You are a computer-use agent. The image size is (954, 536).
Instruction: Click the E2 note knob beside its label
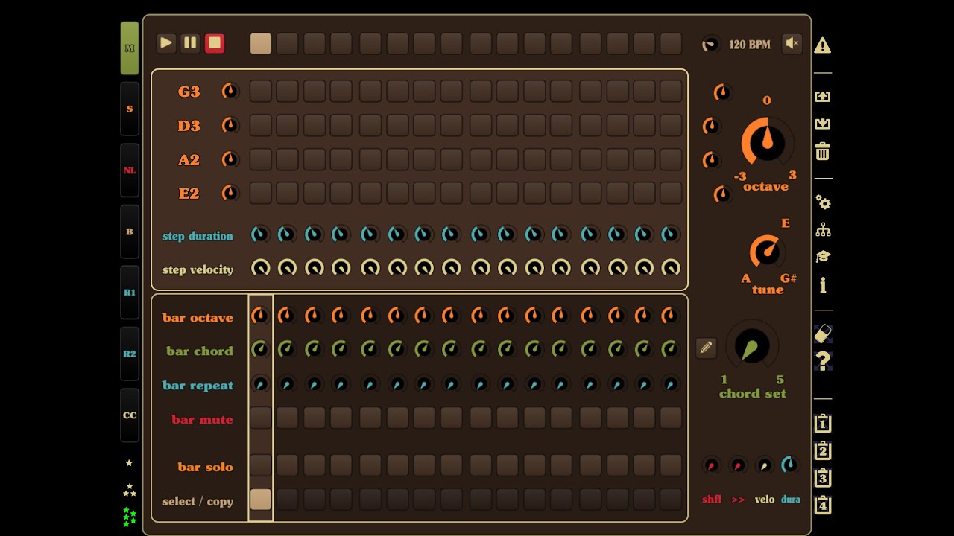(x=230, y=193)
